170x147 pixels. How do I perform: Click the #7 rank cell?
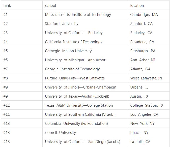point(22,69)
